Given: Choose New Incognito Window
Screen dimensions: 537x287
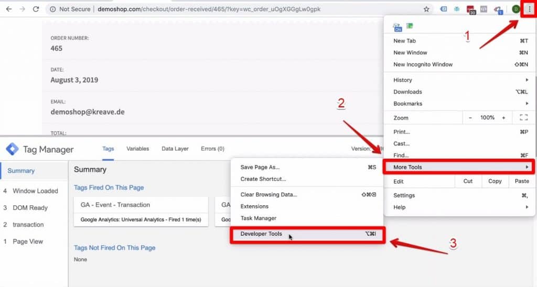Looking at the screenshot, I should click(x=459, y=64).
